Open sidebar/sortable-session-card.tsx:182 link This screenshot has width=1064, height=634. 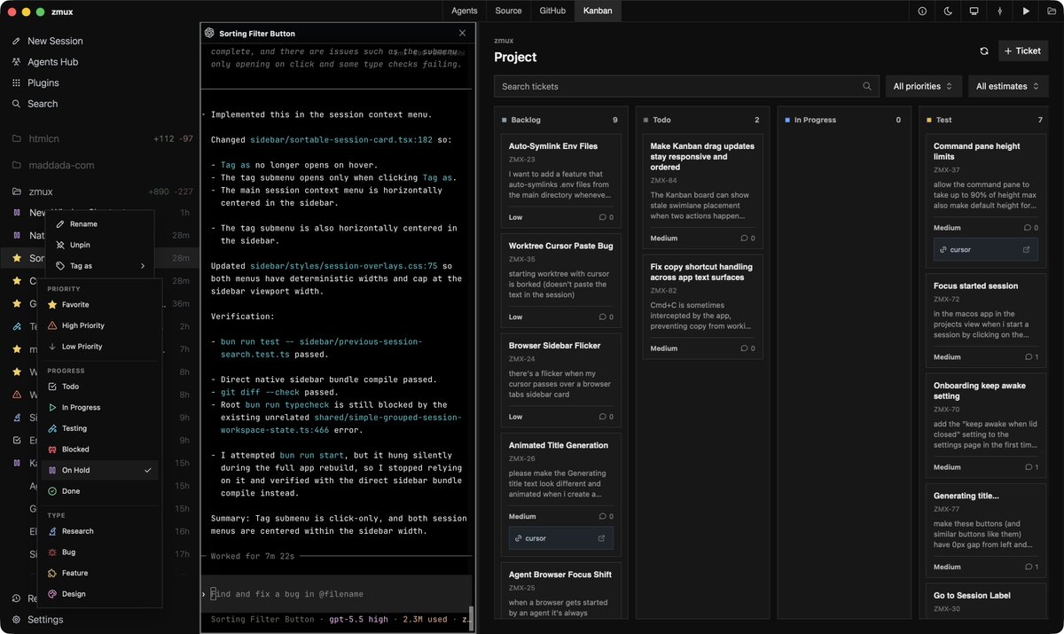click(341, 140)
